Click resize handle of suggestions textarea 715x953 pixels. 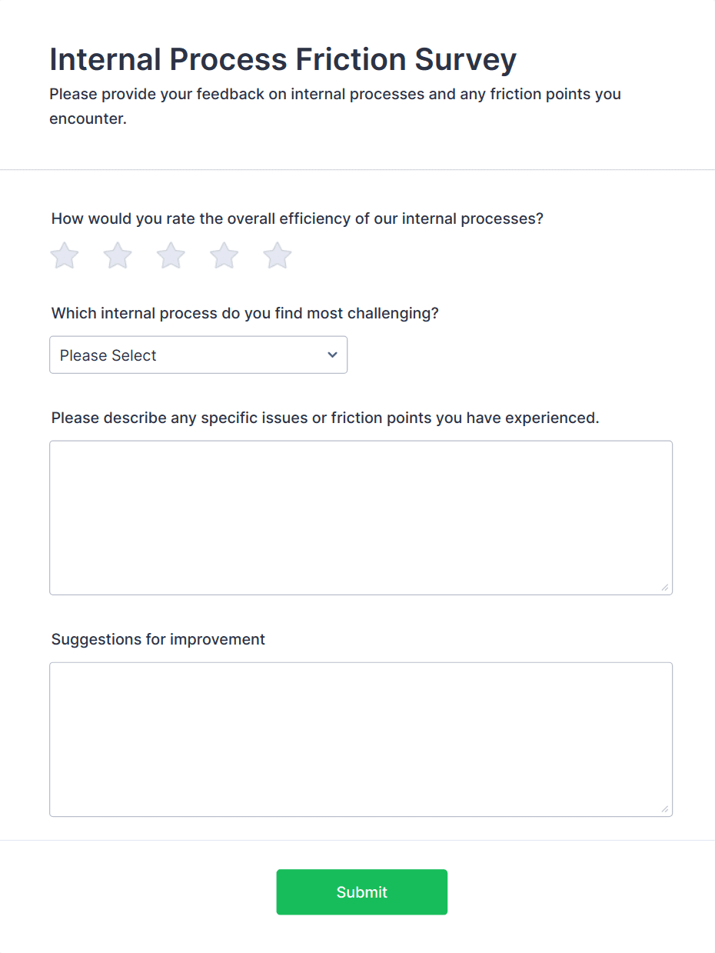pos(665,809)
